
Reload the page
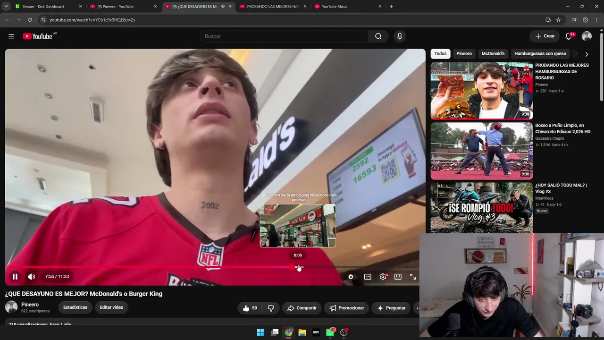(30, 20)
